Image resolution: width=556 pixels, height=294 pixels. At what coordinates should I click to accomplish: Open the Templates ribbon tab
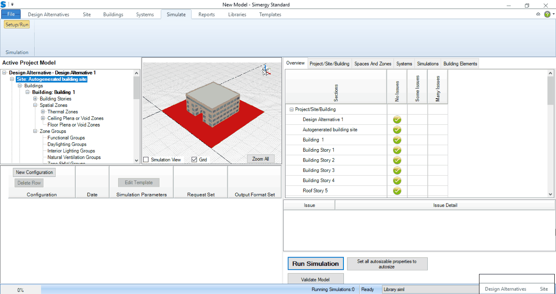click(270, 15)
